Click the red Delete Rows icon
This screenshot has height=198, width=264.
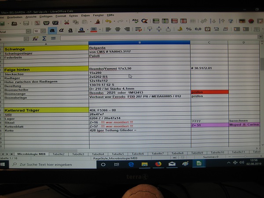pos(174,21)
